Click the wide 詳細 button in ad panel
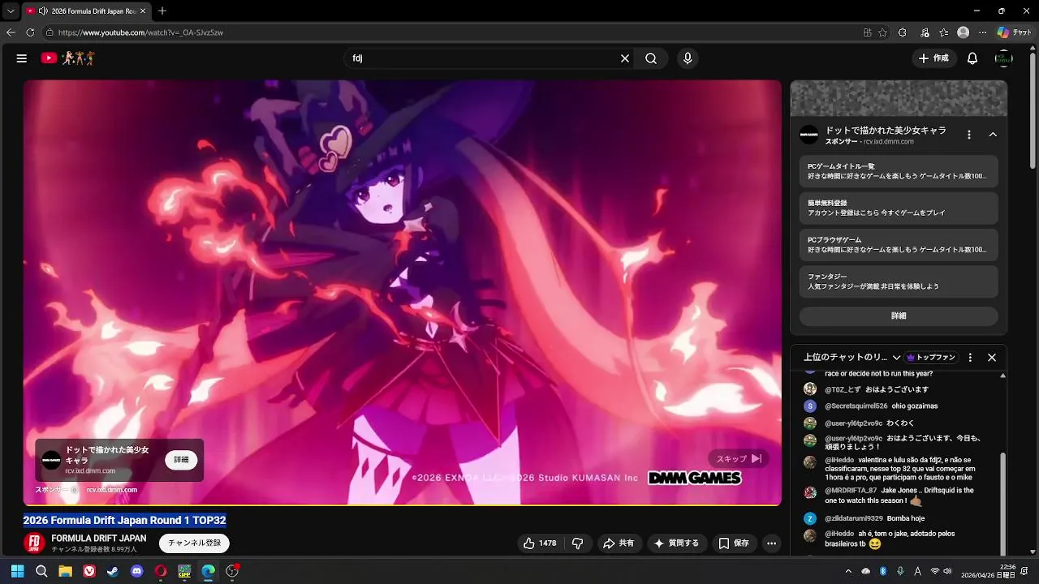Screen dimensions: 1039x584 click(x=899, y=316)
